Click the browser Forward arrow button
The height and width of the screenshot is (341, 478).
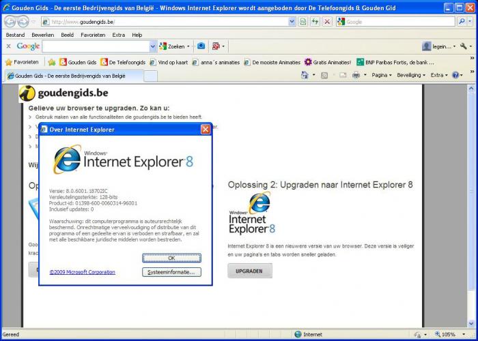pyautogui.click(x=23, y=22)
